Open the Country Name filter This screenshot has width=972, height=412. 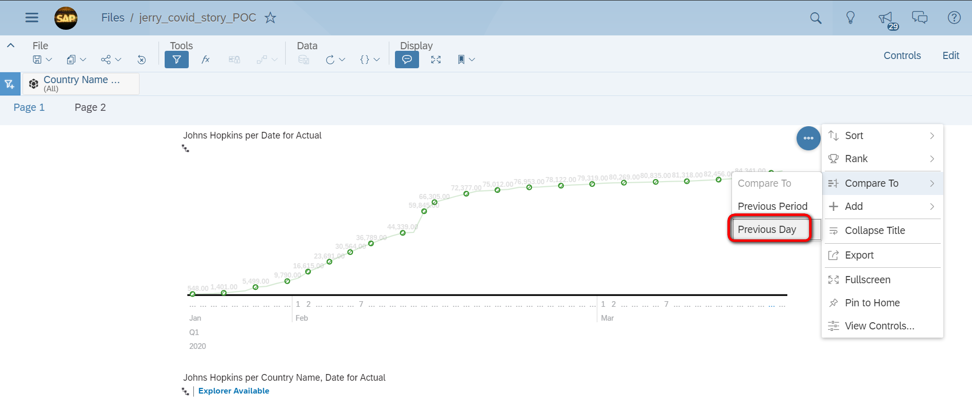click(x=81, y=84)
